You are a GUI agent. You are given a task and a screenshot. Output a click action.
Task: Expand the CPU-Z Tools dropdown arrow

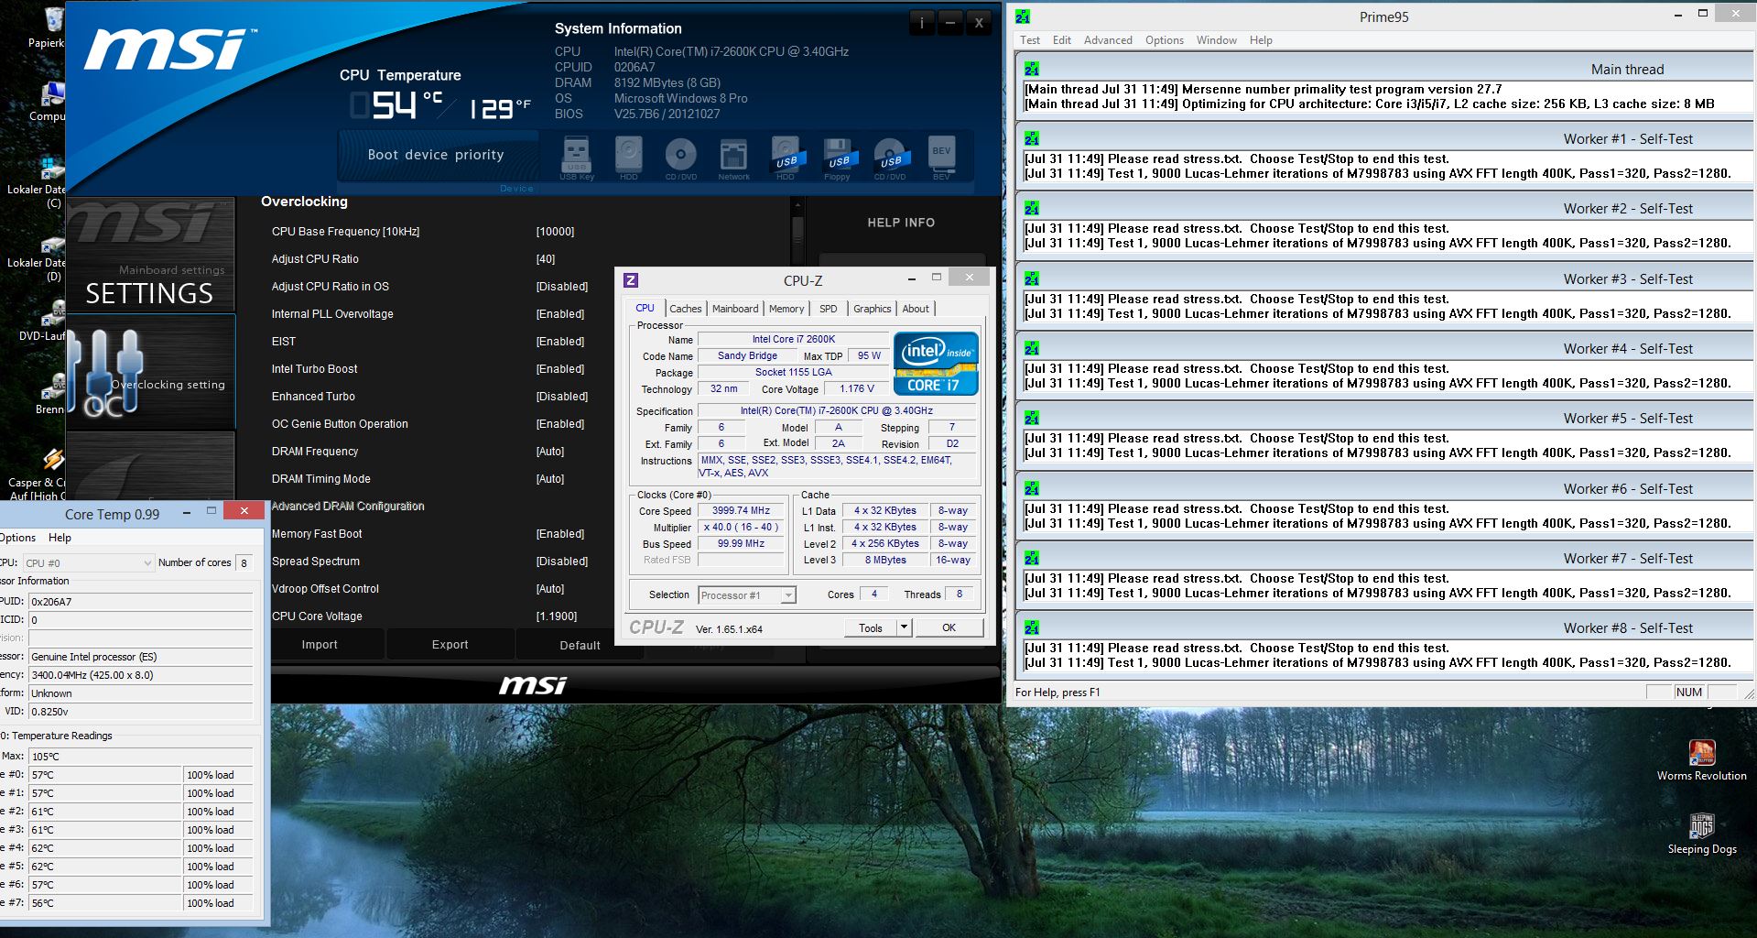904,627
